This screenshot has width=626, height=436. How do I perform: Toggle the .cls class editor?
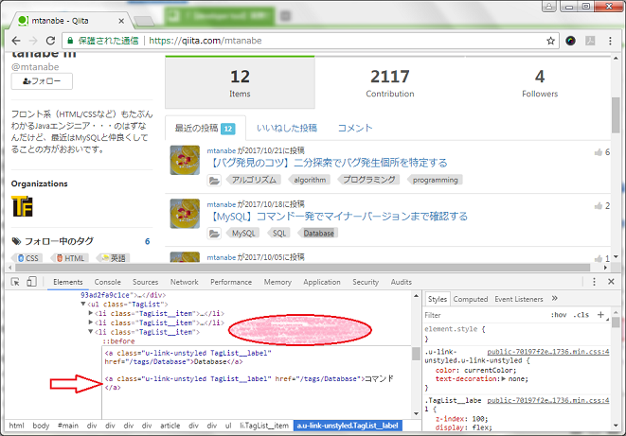click(581, 315)
